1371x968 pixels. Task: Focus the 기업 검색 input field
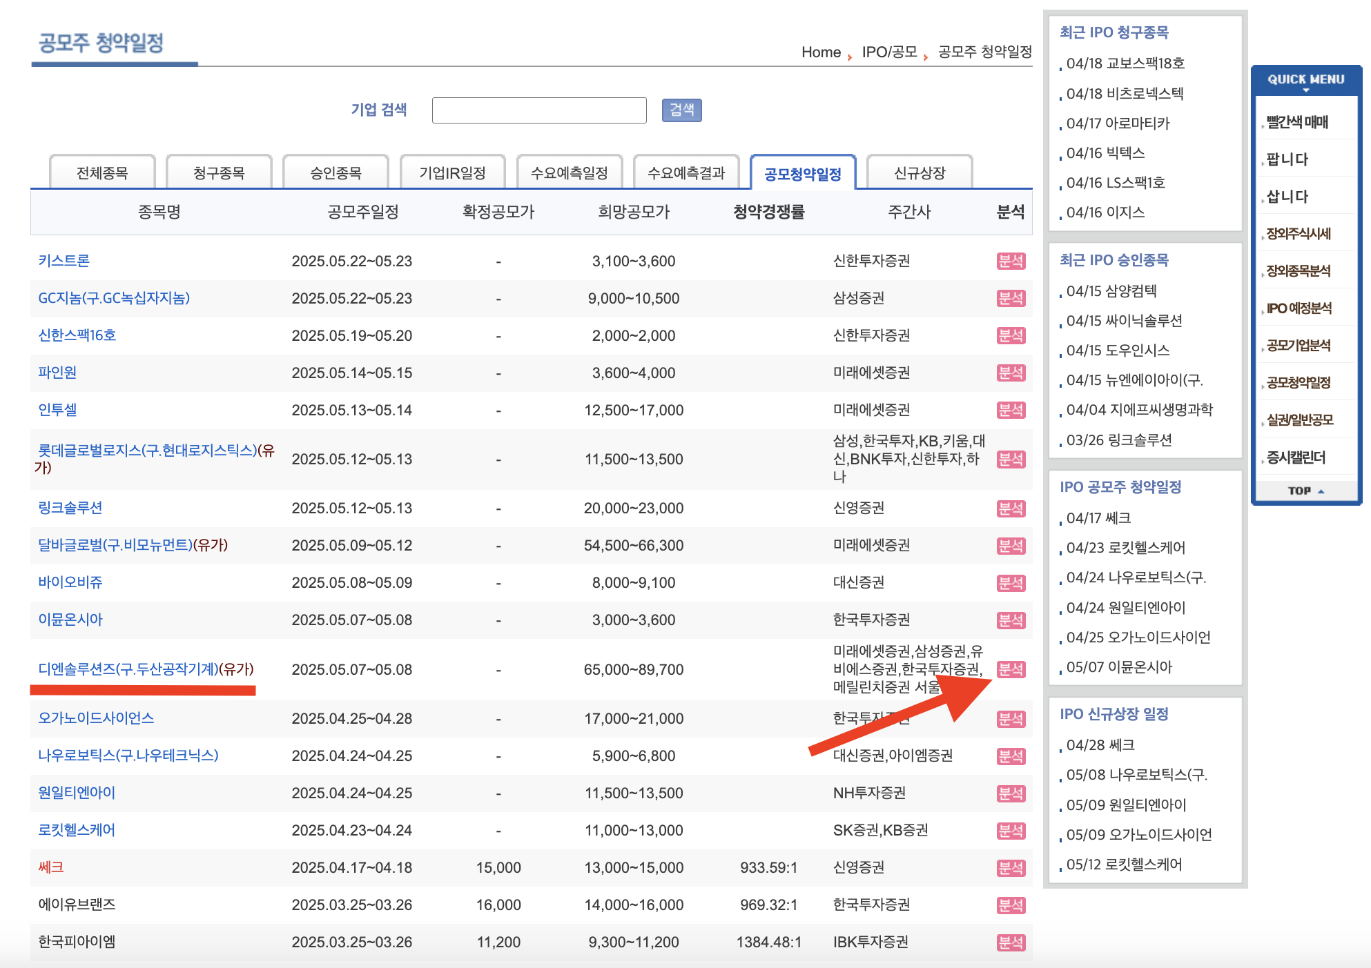coord(538,110)
